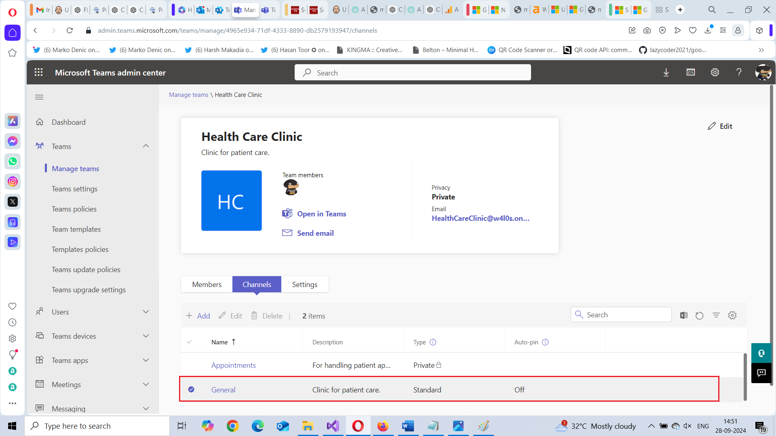Switch to the Settings tab
The height and width of the screenshot is (436, 776).
305,284
